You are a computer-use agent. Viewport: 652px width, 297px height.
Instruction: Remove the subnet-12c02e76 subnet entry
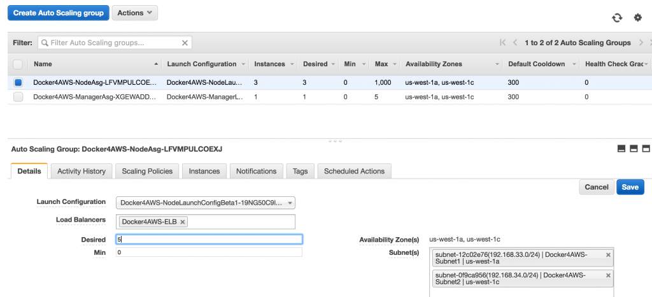(x=608, y=254)
